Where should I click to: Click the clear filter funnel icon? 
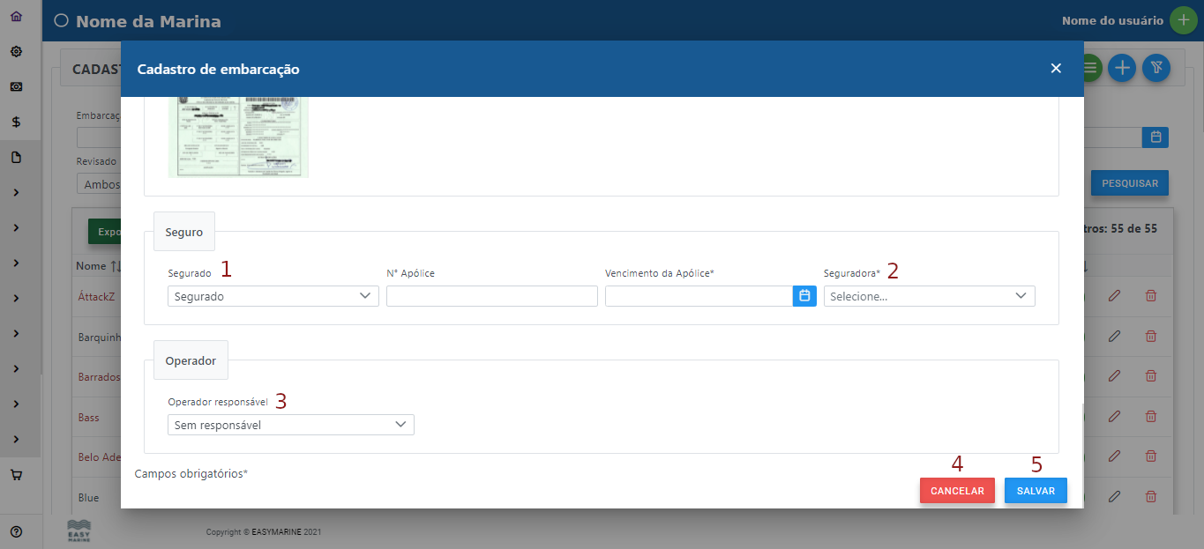tap(1155, 68)
